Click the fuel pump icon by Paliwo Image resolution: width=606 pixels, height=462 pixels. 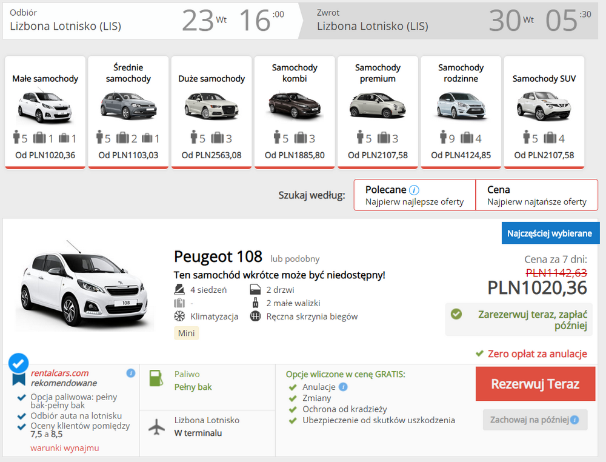pos(156,378)
